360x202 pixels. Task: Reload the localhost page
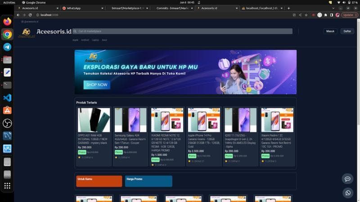[x=30, y=15]
